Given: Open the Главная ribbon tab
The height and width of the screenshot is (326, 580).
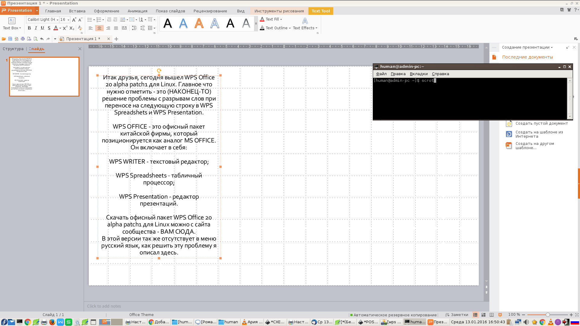Looking at the screenshot, I should 53,11.
